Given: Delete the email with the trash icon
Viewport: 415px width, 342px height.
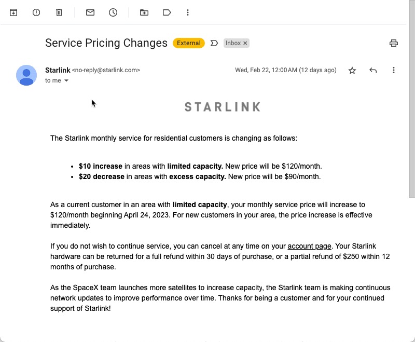Looking at the screenshot, I should click(59, 12).
